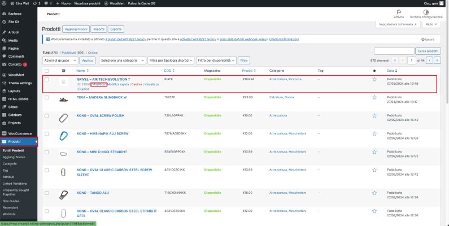
Task: Expand the Aiuto help panel
Action: pyautogui.click(x=431, y=24)
